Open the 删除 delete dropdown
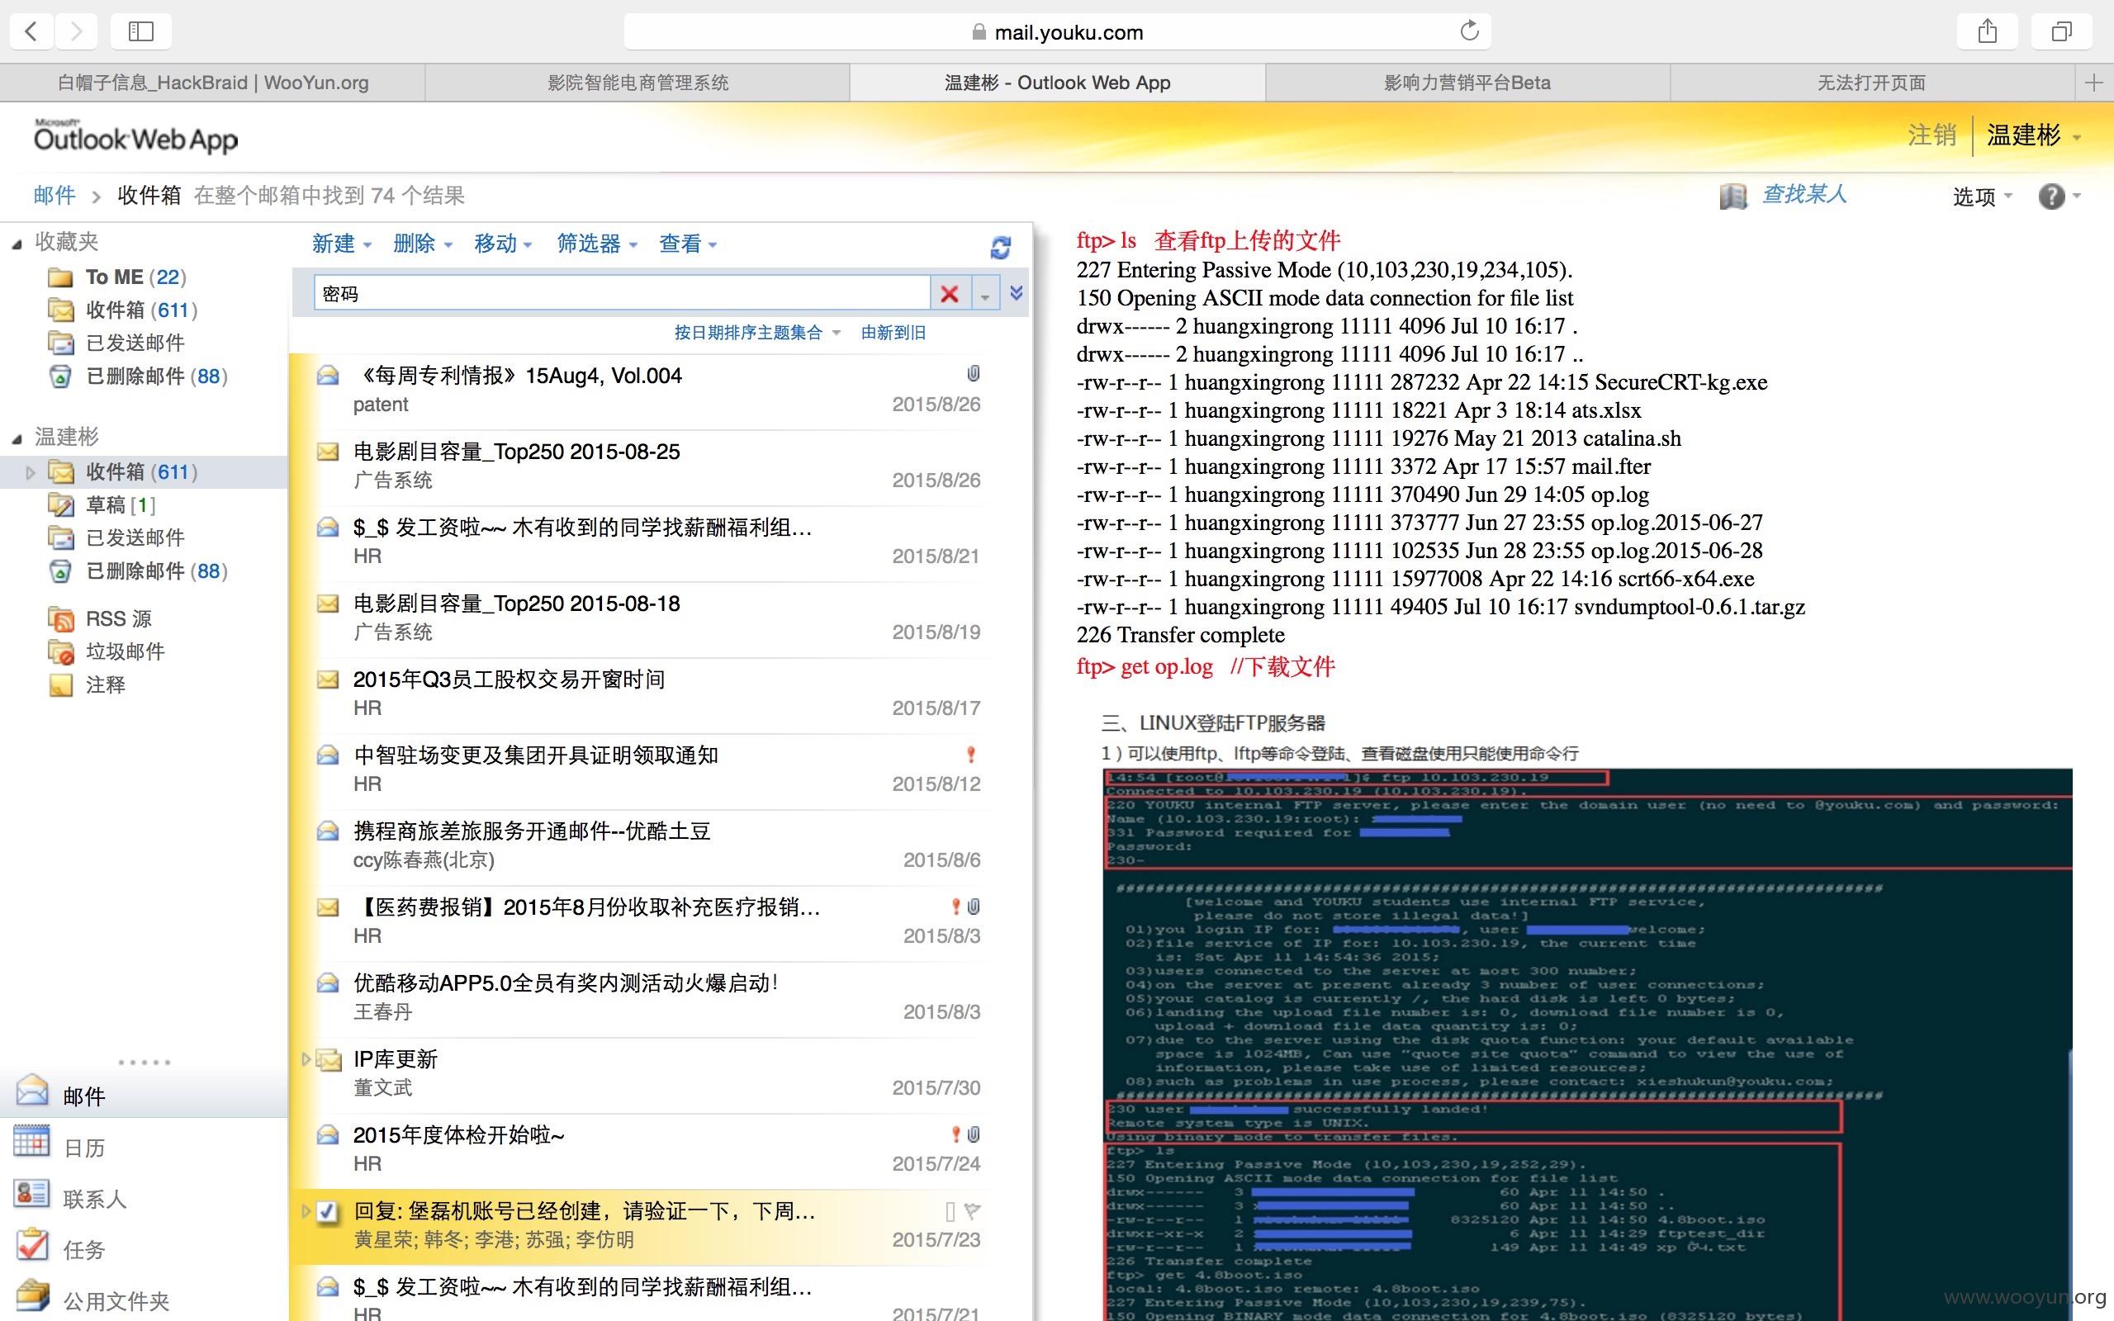The width and height of the screenshot is (2114, 1321). (423, 244)
